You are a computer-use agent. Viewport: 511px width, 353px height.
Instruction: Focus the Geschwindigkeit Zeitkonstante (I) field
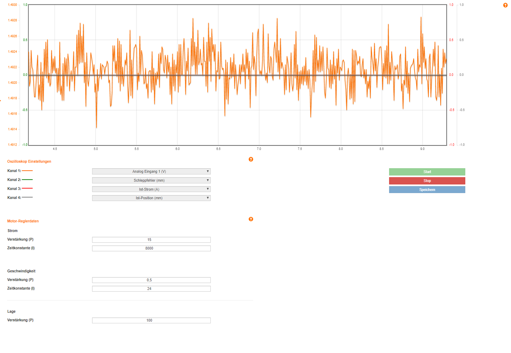click(x=151, y=289)
